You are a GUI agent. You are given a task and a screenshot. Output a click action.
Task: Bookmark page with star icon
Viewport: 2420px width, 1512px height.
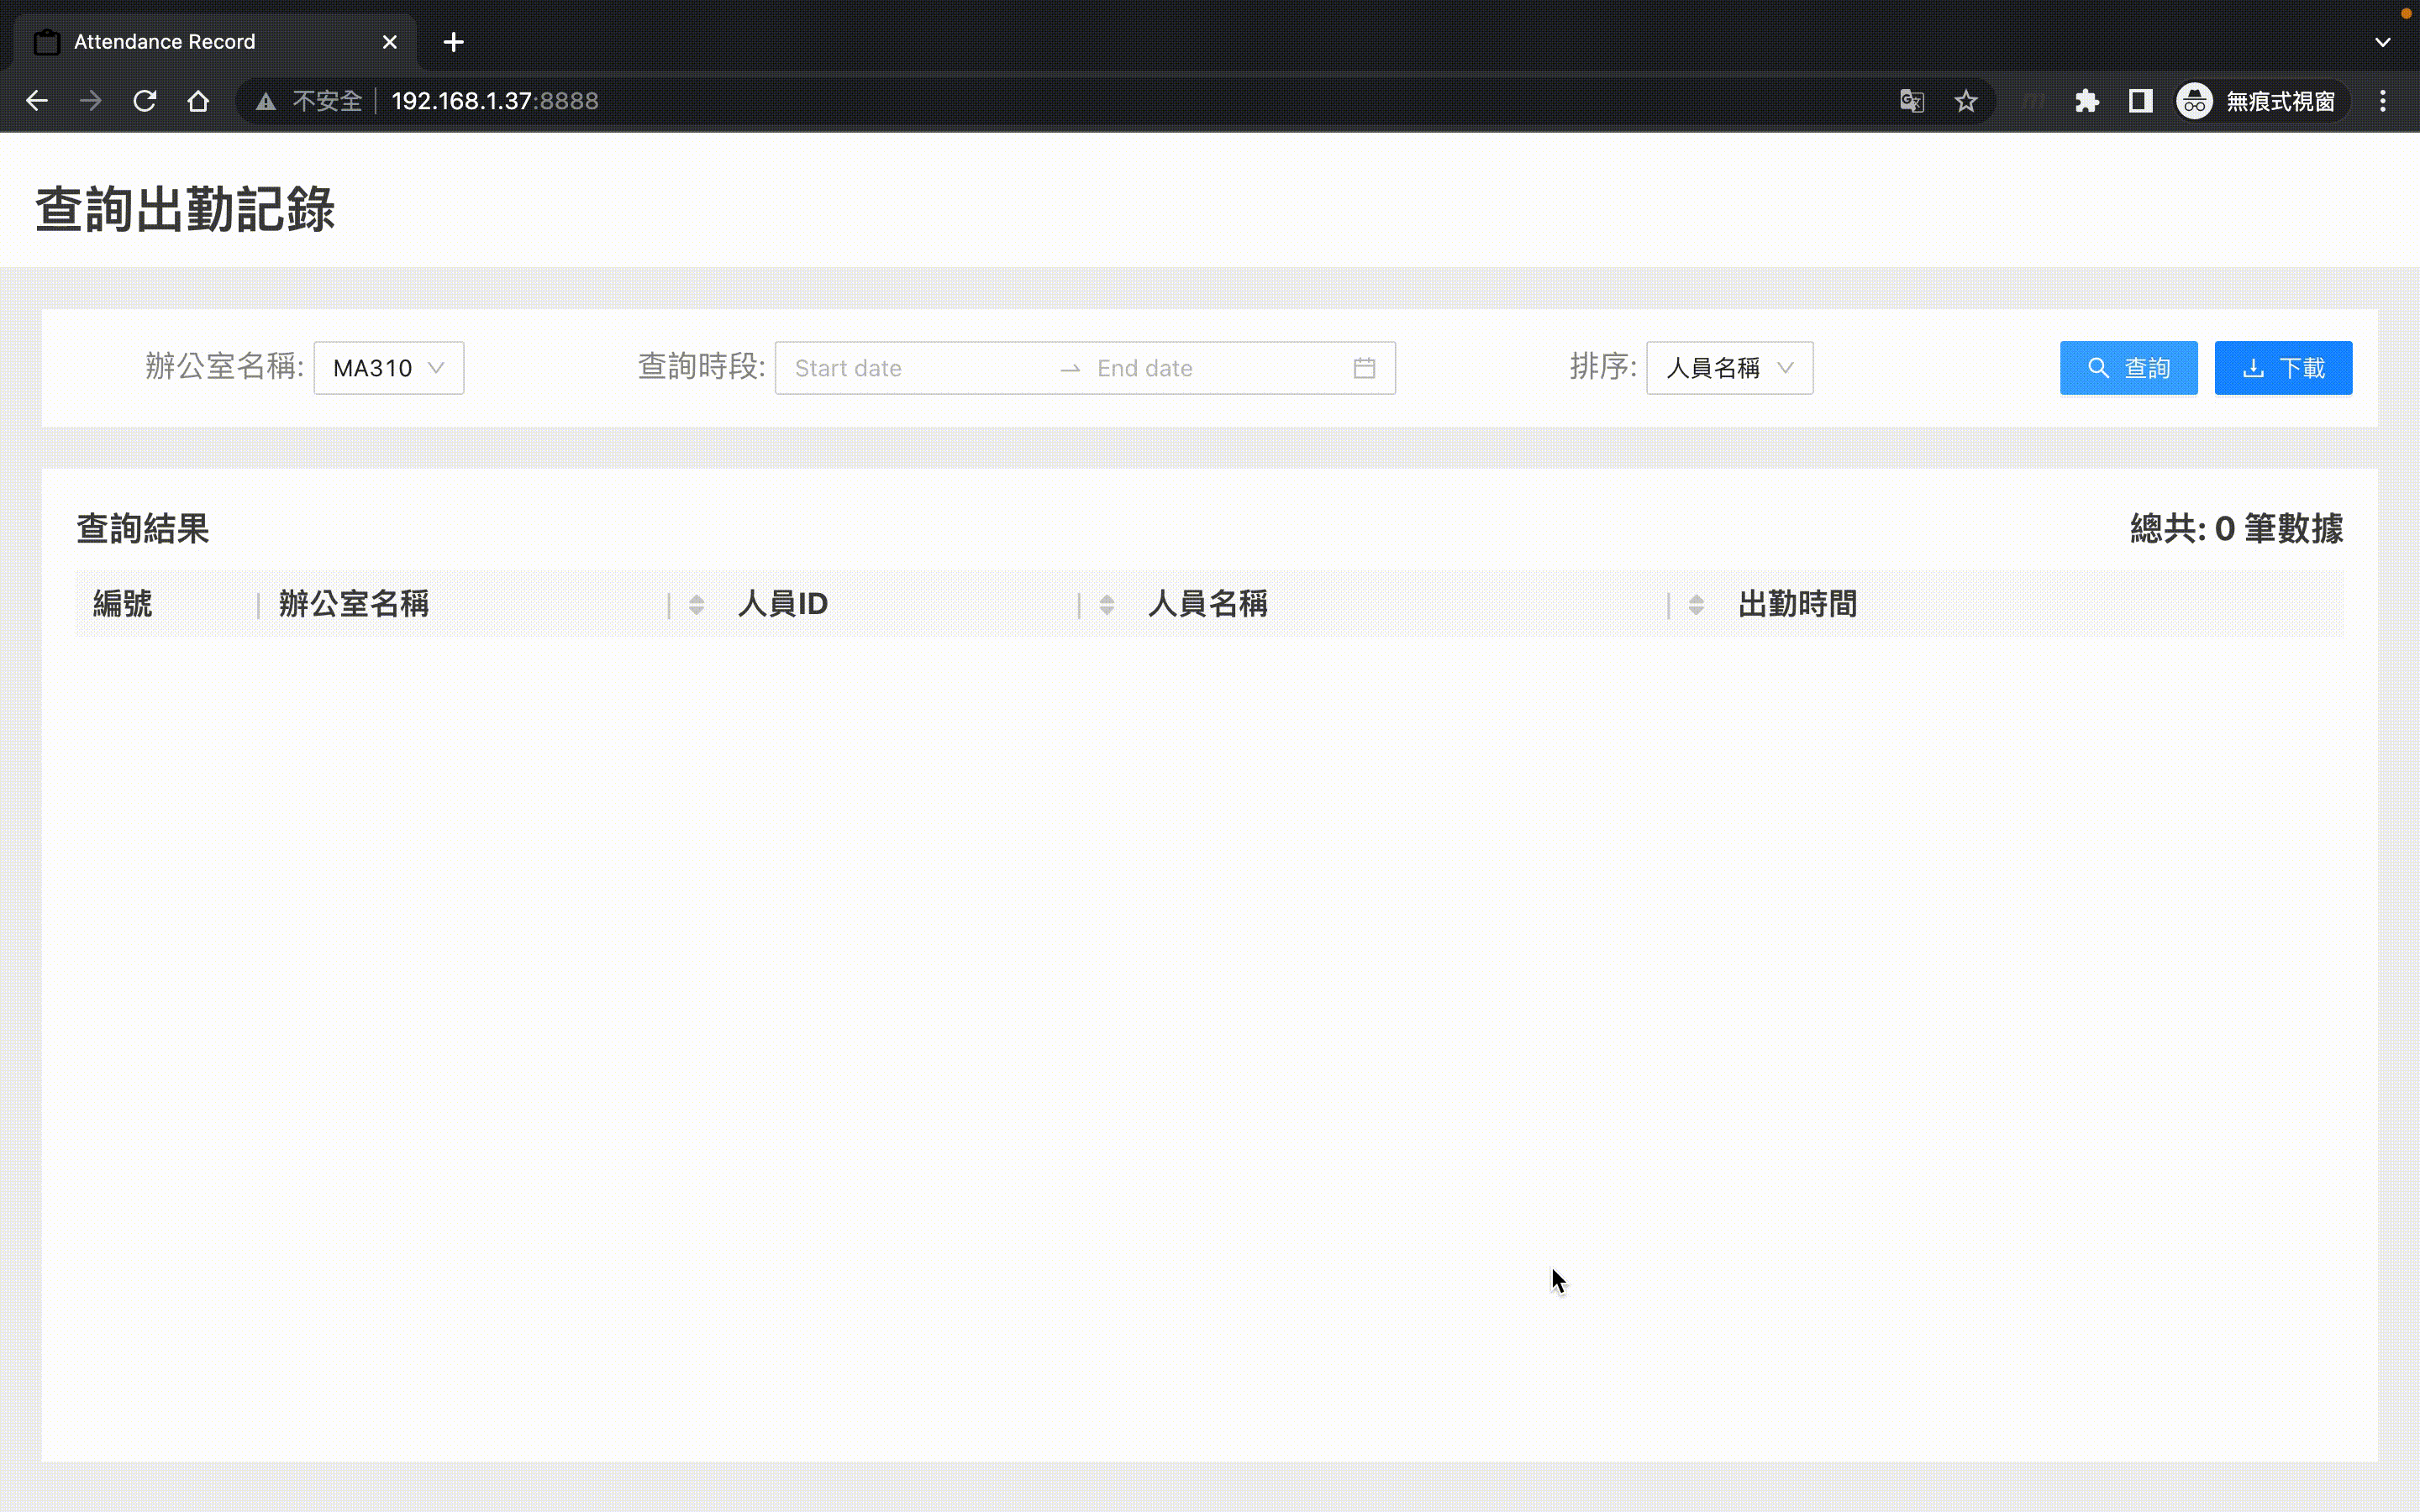(1966, 101)
